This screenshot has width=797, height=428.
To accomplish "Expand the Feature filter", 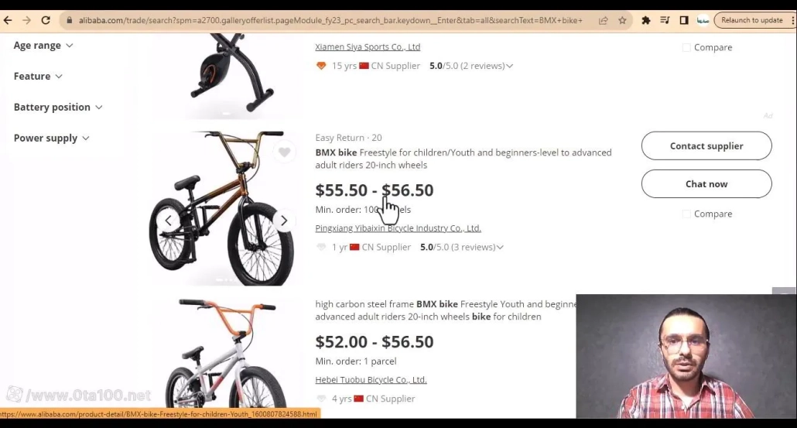I will [38, 77].
